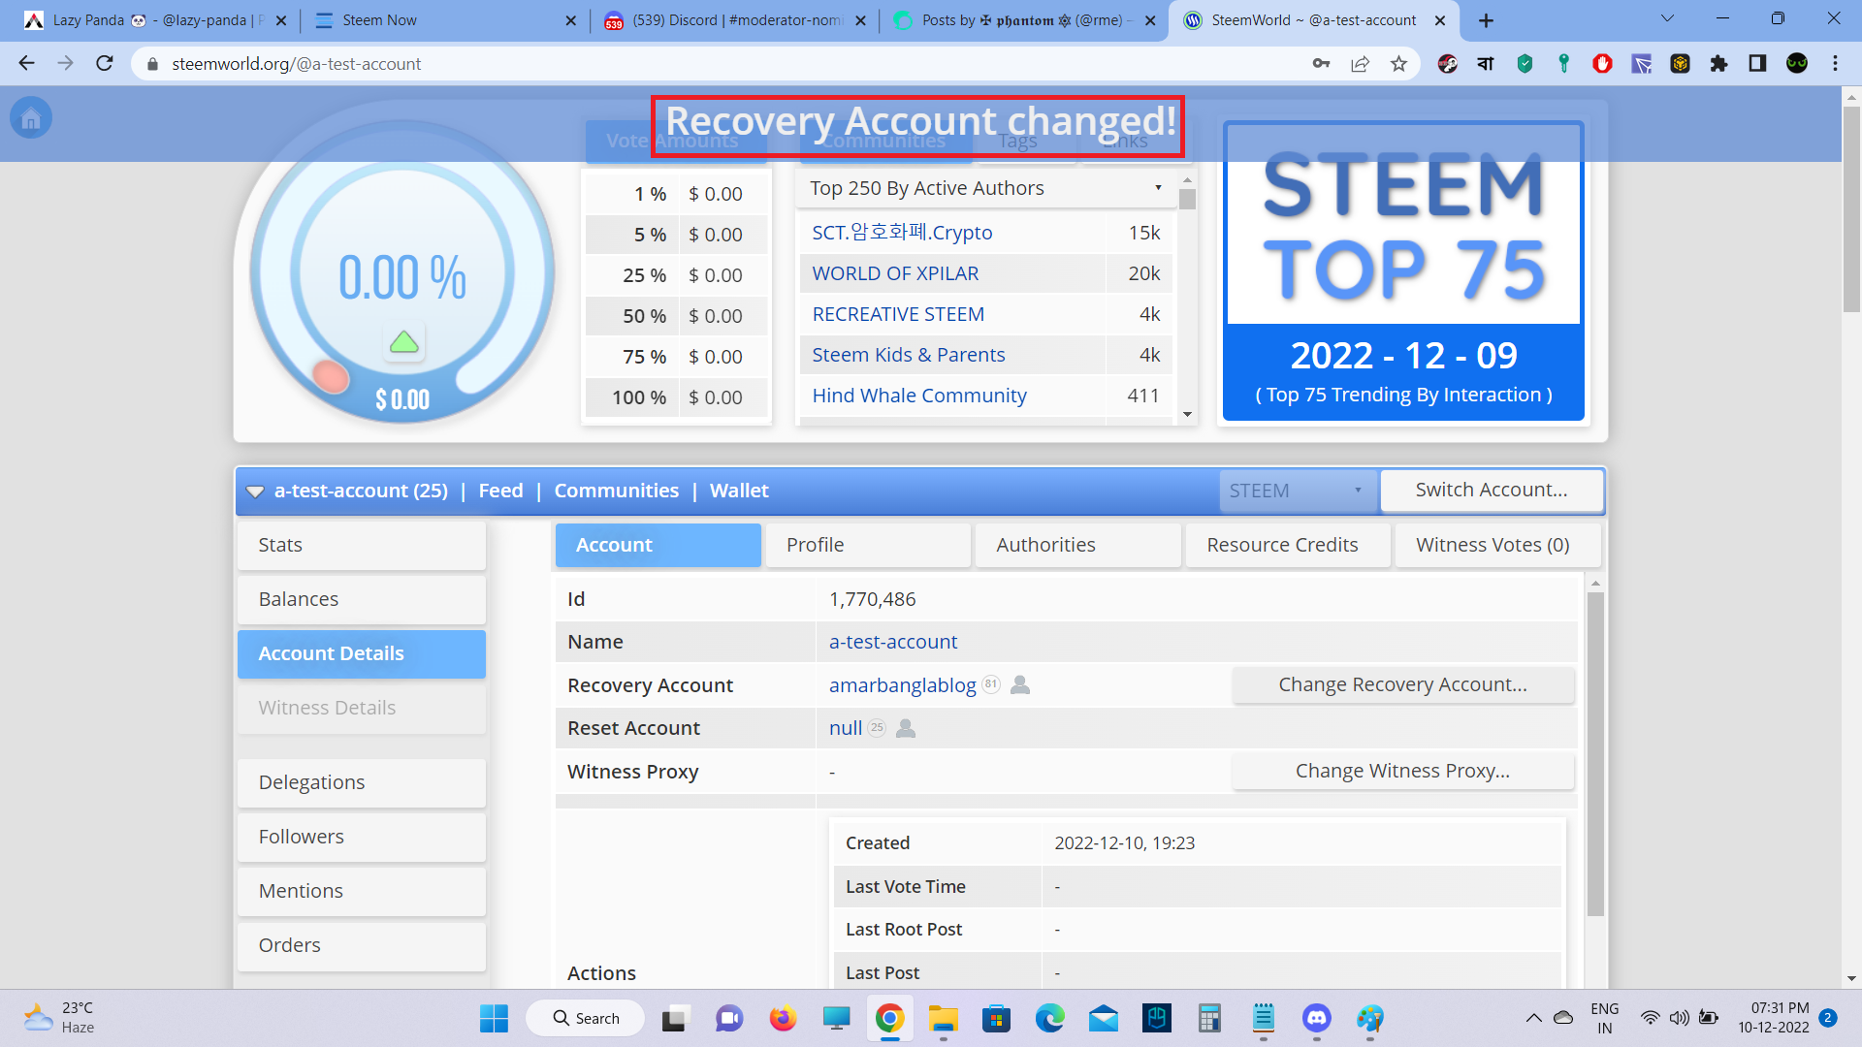Click the blue home icon
The width and height of the screenshot is (1862, 1047).
point(31,118)
